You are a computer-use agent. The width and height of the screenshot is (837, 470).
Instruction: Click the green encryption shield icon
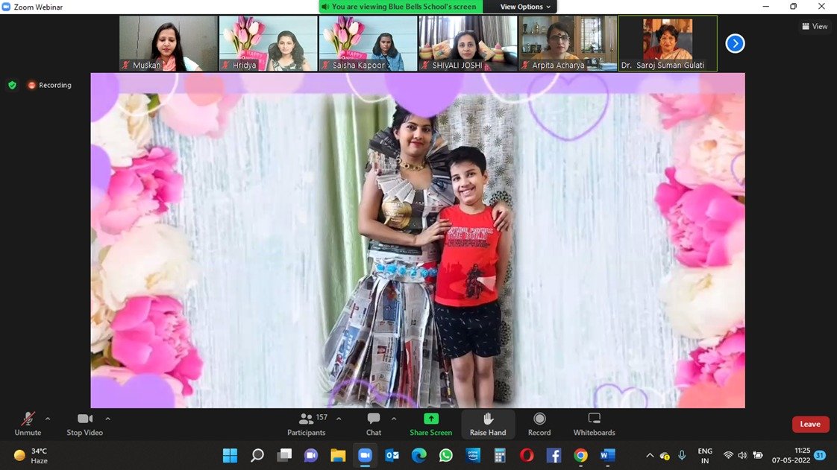tap(12, 85)
